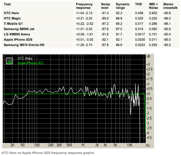Click the 'Noise level' column header
This screenshot has width=181, height=156.
[106, 6]
